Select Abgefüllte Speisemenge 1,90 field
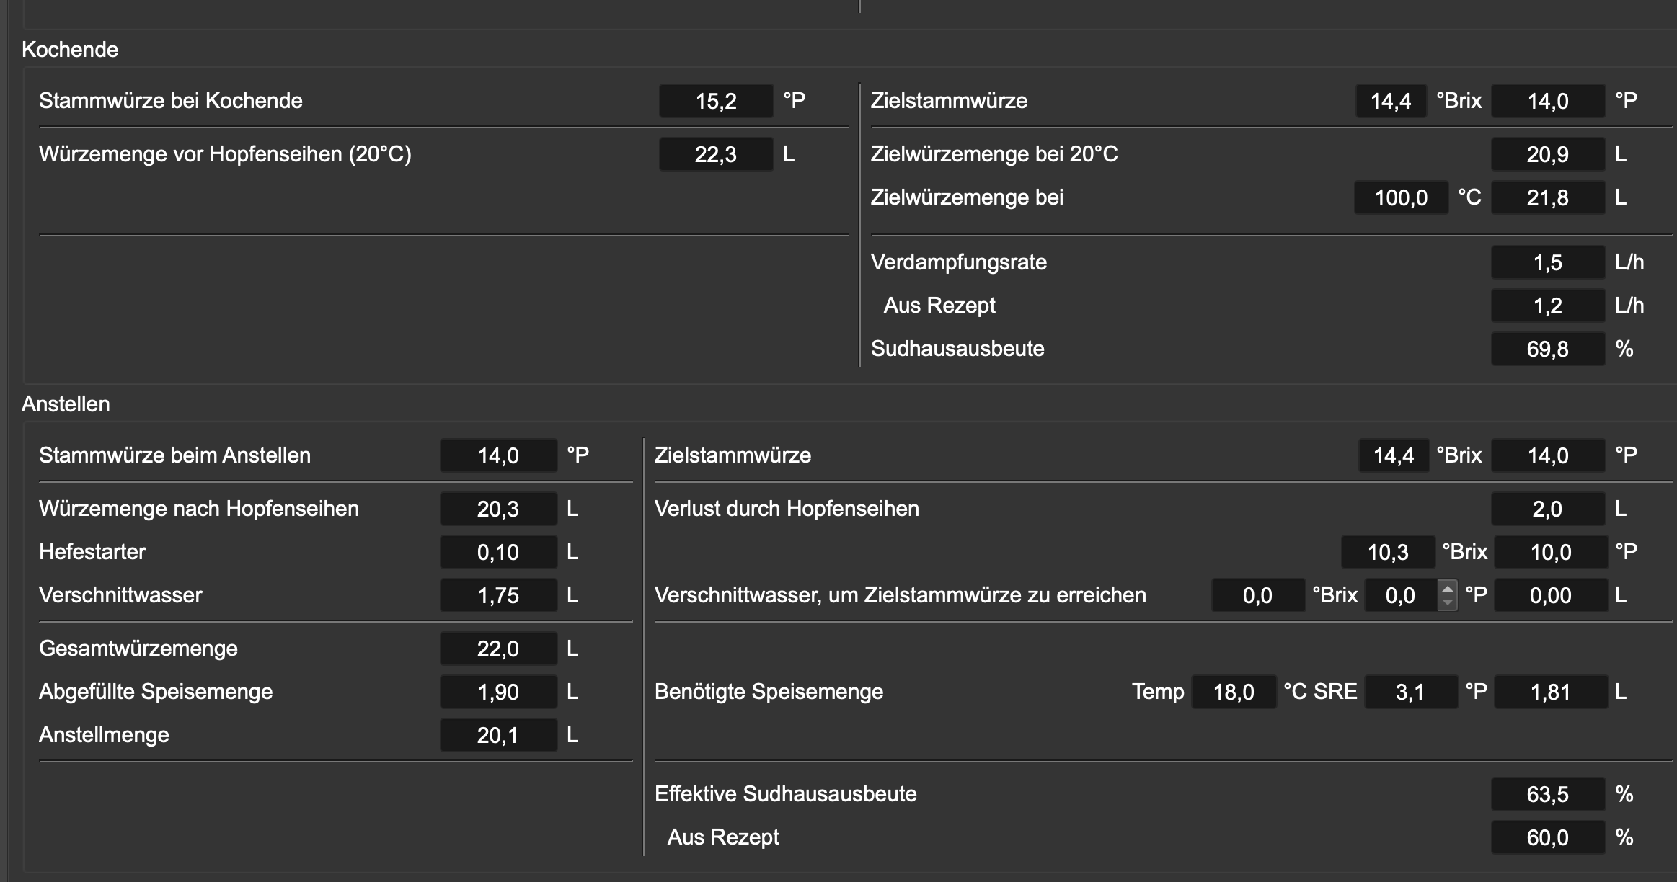 [498, 692]
